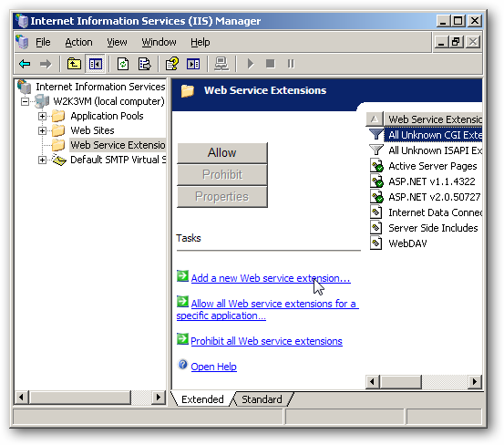
Task: Open the View menu
Action: tap(117, 42)
